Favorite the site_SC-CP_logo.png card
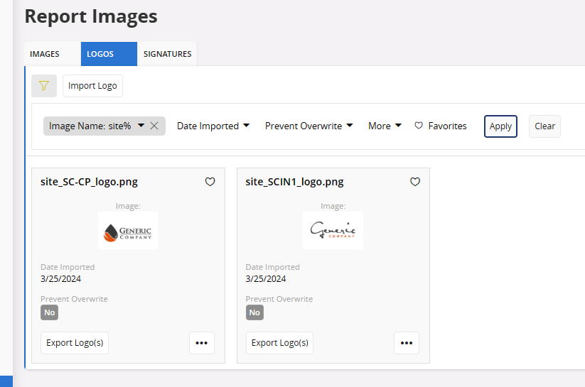Image resolution: width=585 pixels, height=387 pixels. pyautogui.click(x=210, y=182)
